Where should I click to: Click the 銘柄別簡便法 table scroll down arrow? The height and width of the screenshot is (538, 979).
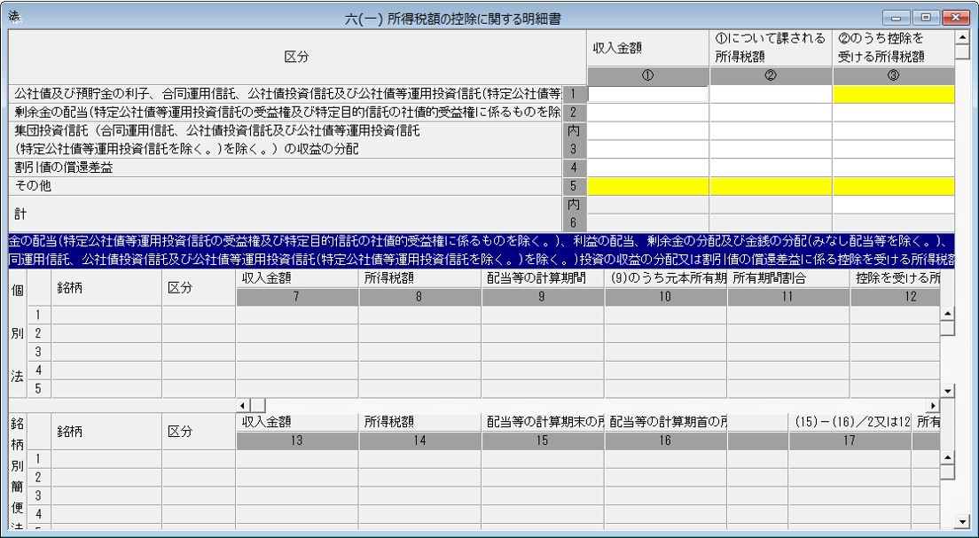click(962, 521)
